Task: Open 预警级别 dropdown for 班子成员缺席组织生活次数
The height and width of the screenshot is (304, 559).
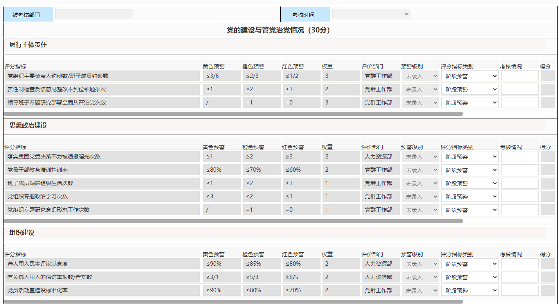Action: click(x=420, y=183)
